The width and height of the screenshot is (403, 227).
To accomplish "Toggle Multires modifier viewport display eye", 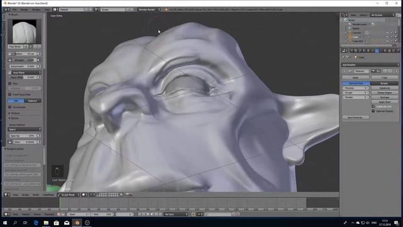I will [x=378, y=71].
